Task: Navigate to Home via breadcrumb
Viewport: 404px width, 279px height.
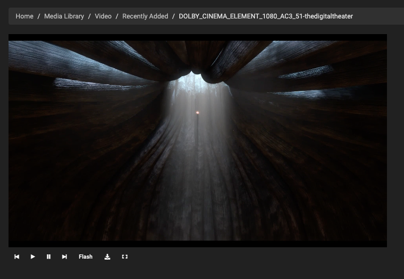Action: tap(24, 16)
